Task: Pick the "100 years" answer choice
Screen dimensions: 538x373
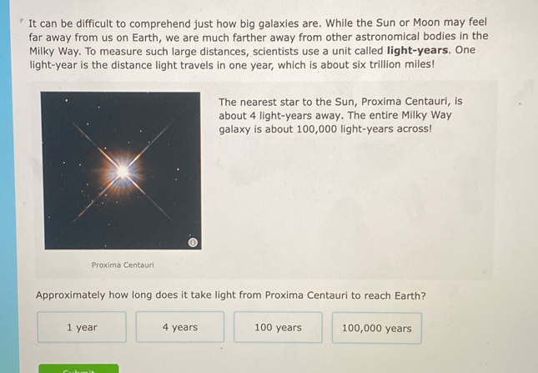Action: 278,327
